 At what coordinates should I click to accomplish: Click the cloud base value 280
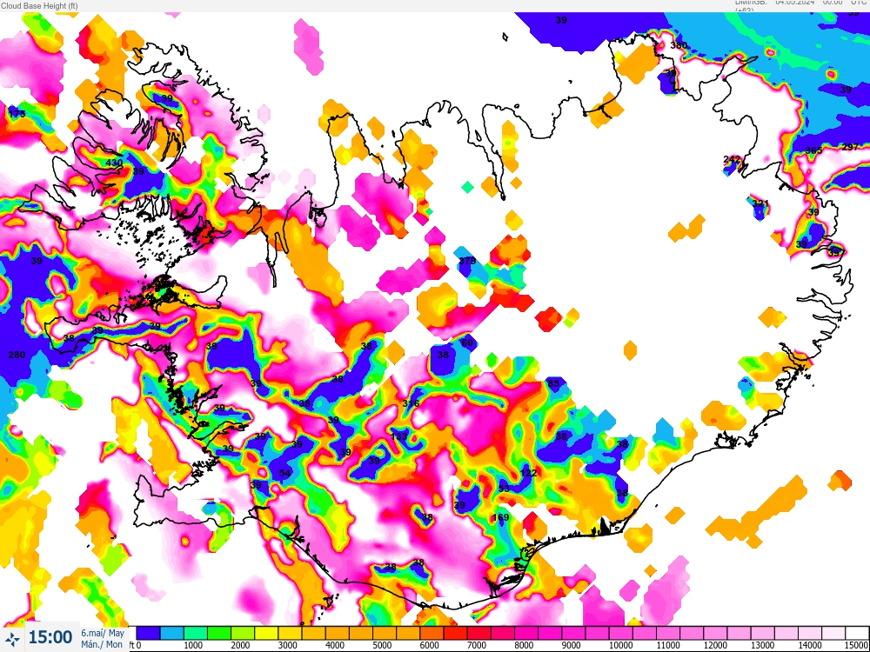coord(17,355)
